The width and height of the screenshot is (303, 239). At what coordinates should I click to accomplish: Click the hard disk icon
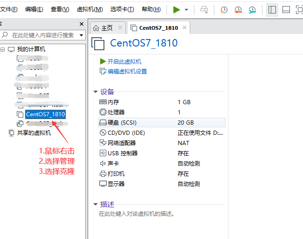(x=103, y=122)
